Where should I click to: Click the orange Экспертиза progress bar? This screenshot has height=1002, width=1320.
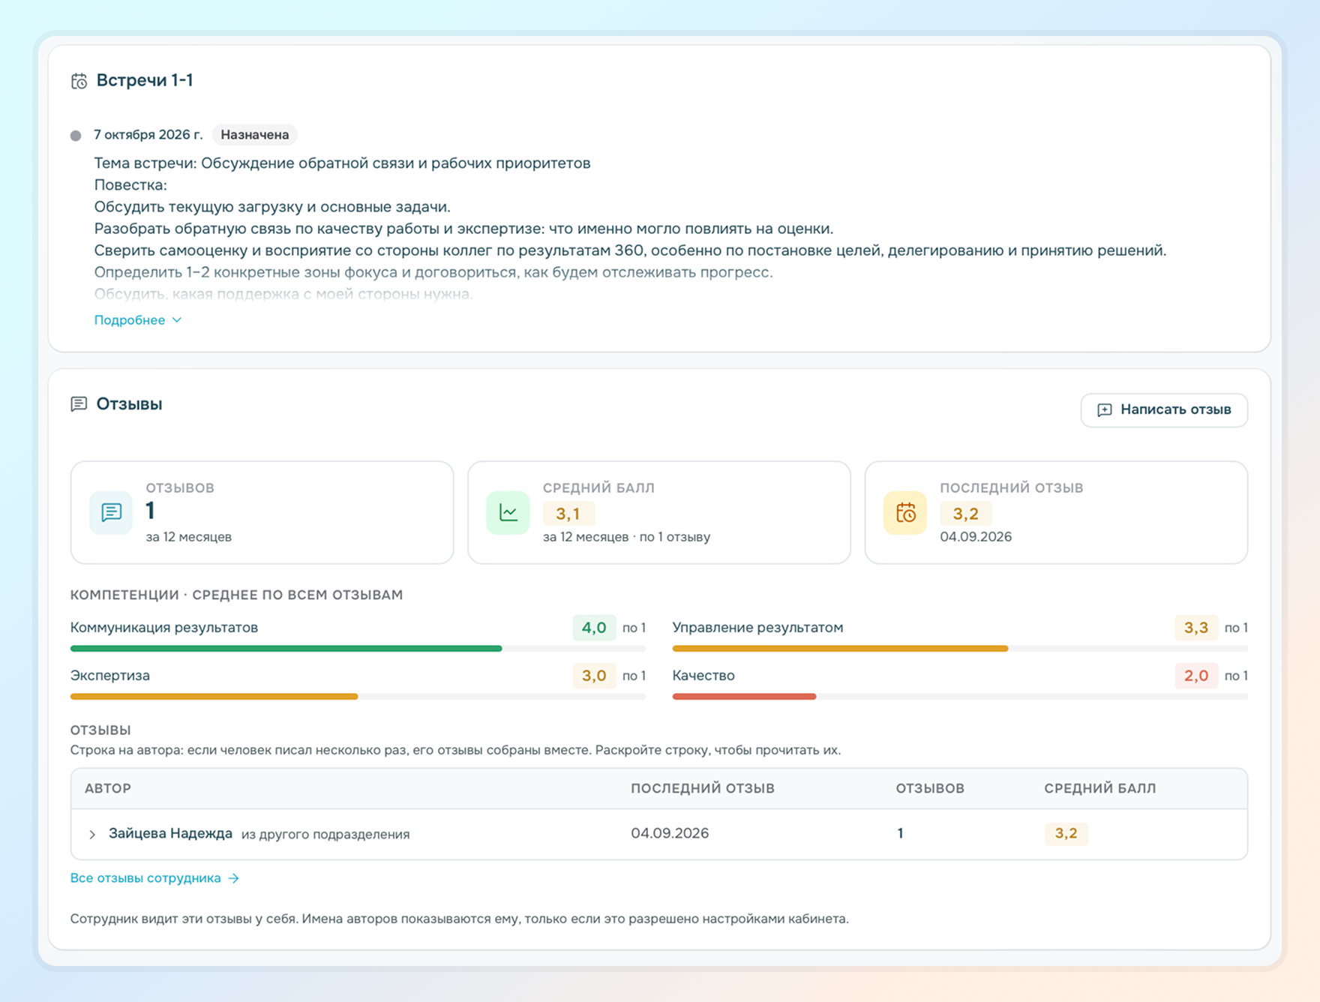coord(214,697)
